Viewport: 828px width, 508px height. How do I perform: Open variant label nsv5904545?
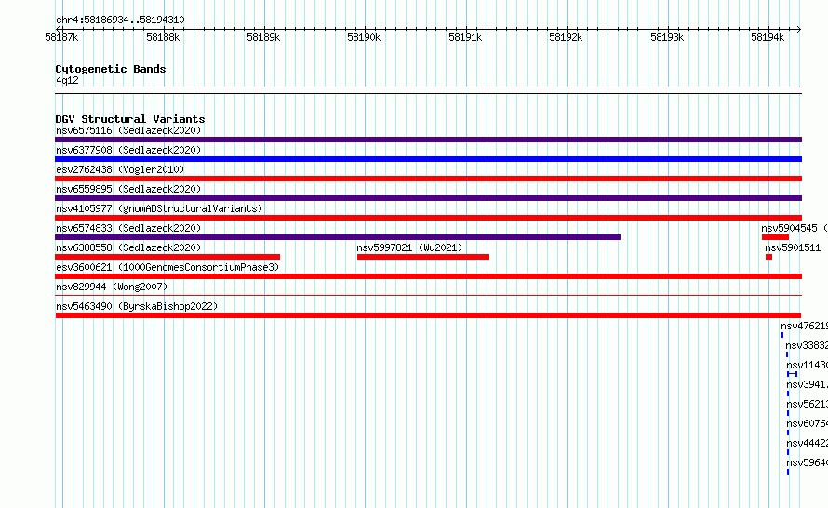[x=789, y=228]
